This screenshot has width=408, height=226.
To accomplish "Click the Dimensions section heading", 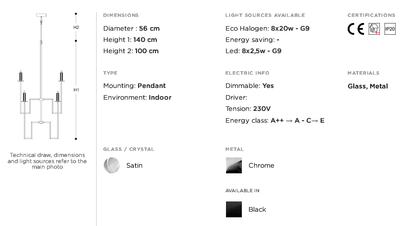I will tap(121, 15).
